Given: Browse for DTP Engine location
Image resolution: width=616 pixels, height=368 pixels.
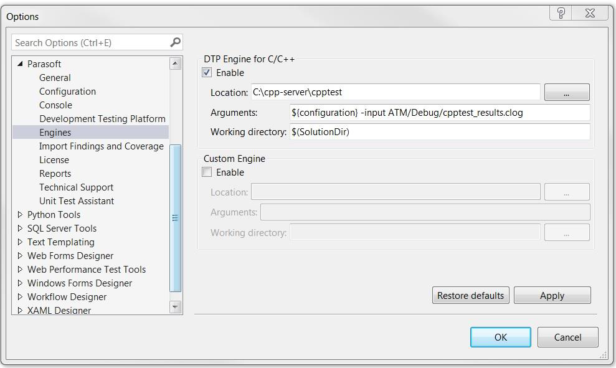Looking at the screenshot, I should point(567,92).
